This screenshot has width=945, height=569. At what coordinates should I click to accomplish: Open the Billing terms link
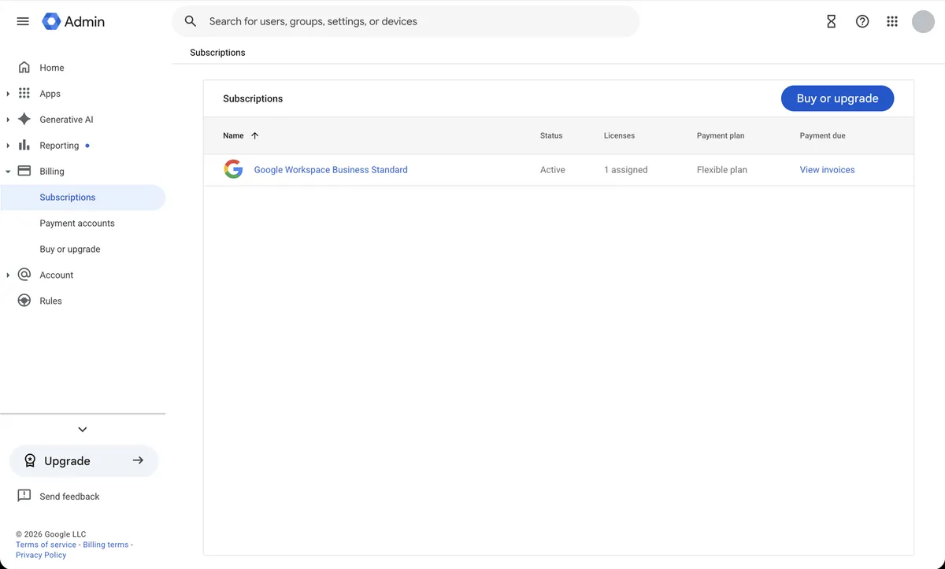pos(106,545)
